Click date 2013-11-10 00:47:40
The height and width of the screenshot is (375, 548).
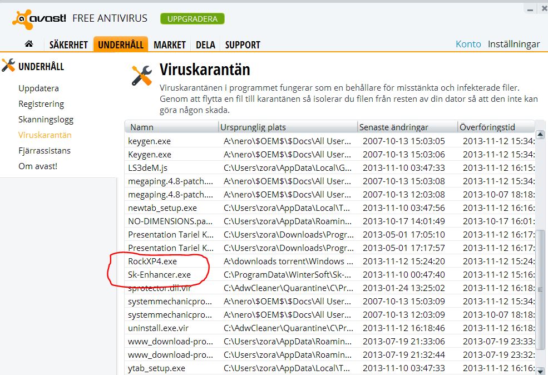404,275
